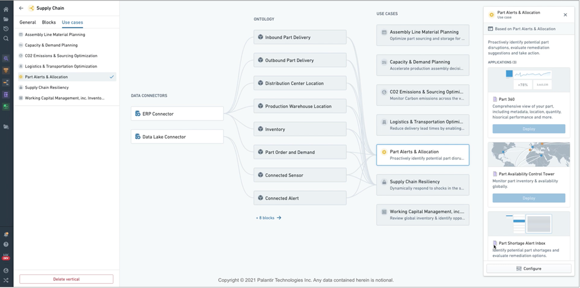This screenshot has width=580, height=288.
Task: Open the green grid app icon
Action: pos(6,106)
